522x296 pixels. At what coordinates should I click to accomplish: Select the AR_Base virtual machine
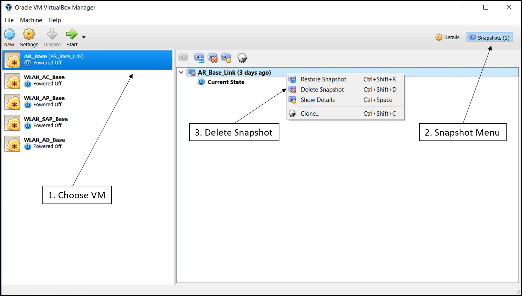click(x=88, y=60)
